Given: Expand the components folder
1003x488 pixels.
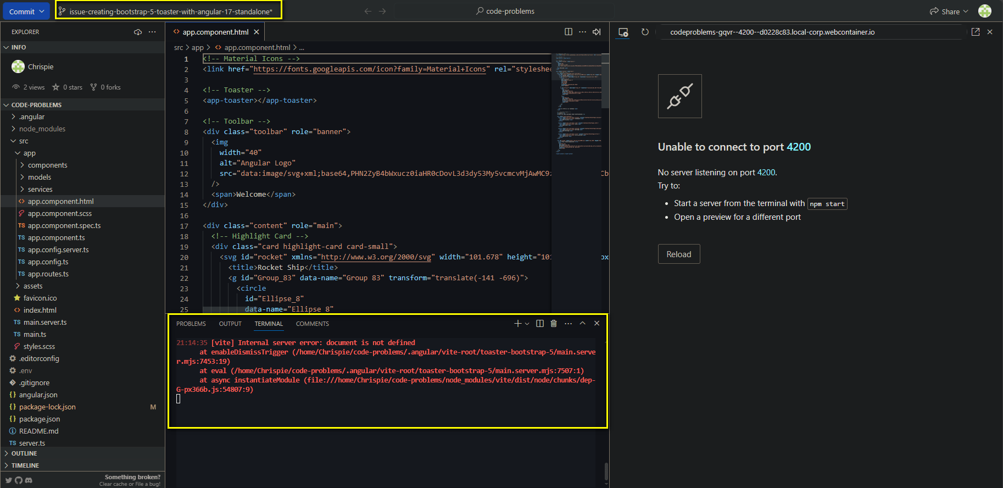Looking at the screenshot, I should tap(82, 165).
